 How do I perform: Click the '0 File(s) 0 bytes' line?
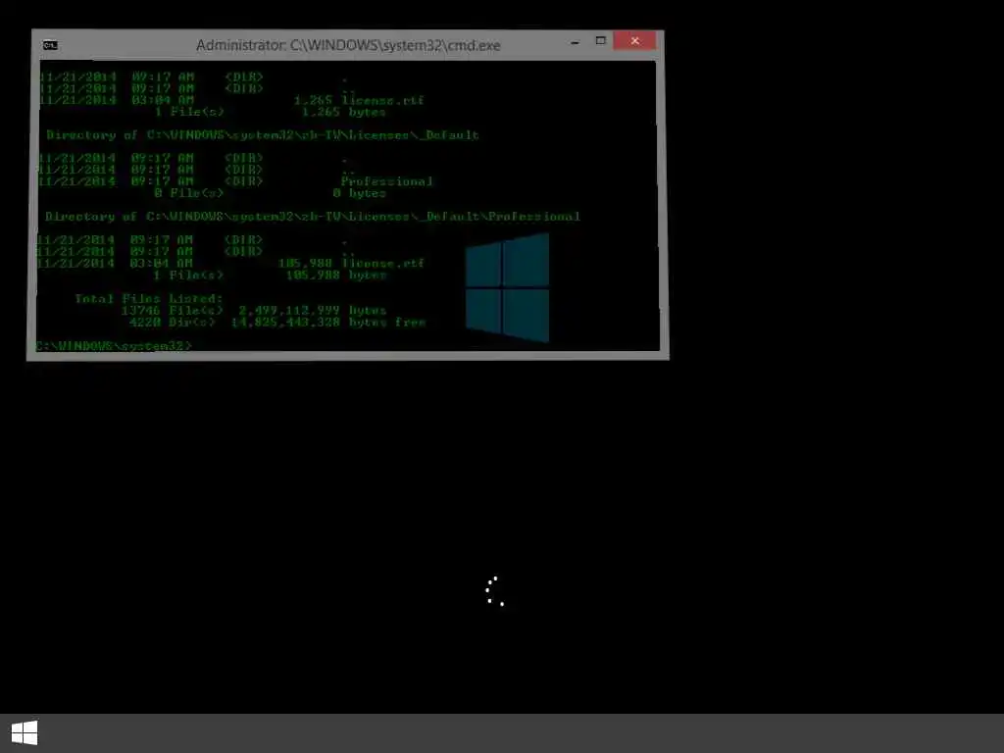(x=270, y=193)
